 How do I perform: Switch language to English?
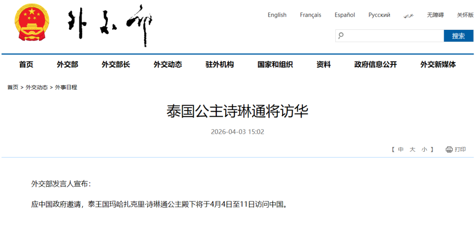[277, 15]
